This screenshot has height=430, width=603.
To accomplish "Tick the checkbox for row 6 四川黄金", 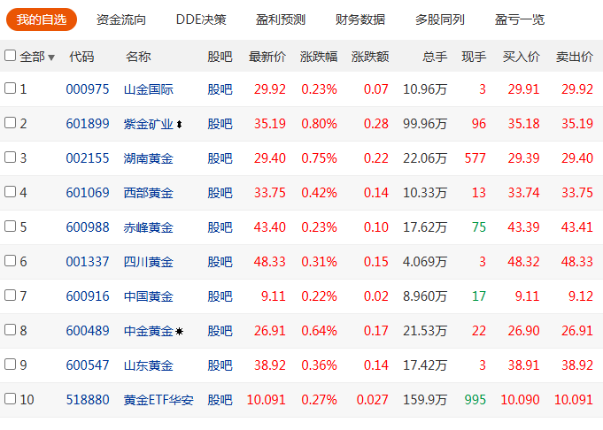I will click(10, 260).
